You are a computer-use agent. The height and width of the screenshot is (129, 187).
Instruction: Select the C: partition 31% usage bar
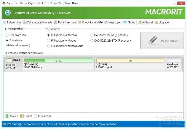point(59,60)
